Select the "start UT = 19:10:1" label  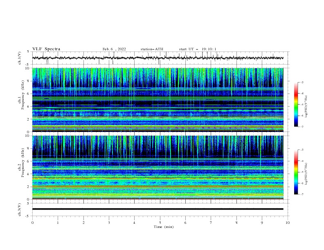pos(198,49)
